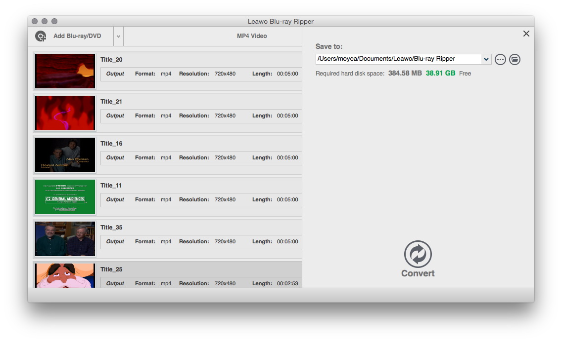Image resolution: width=562 pixels, height=342 pixels.
Task: Click the 00:02:53 length of Title_25
Action: click(287, 283)
